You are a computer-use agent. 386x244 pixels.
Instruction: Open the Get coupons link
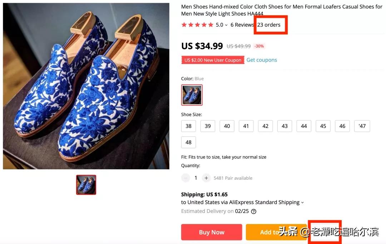click(x=262, y=60)
